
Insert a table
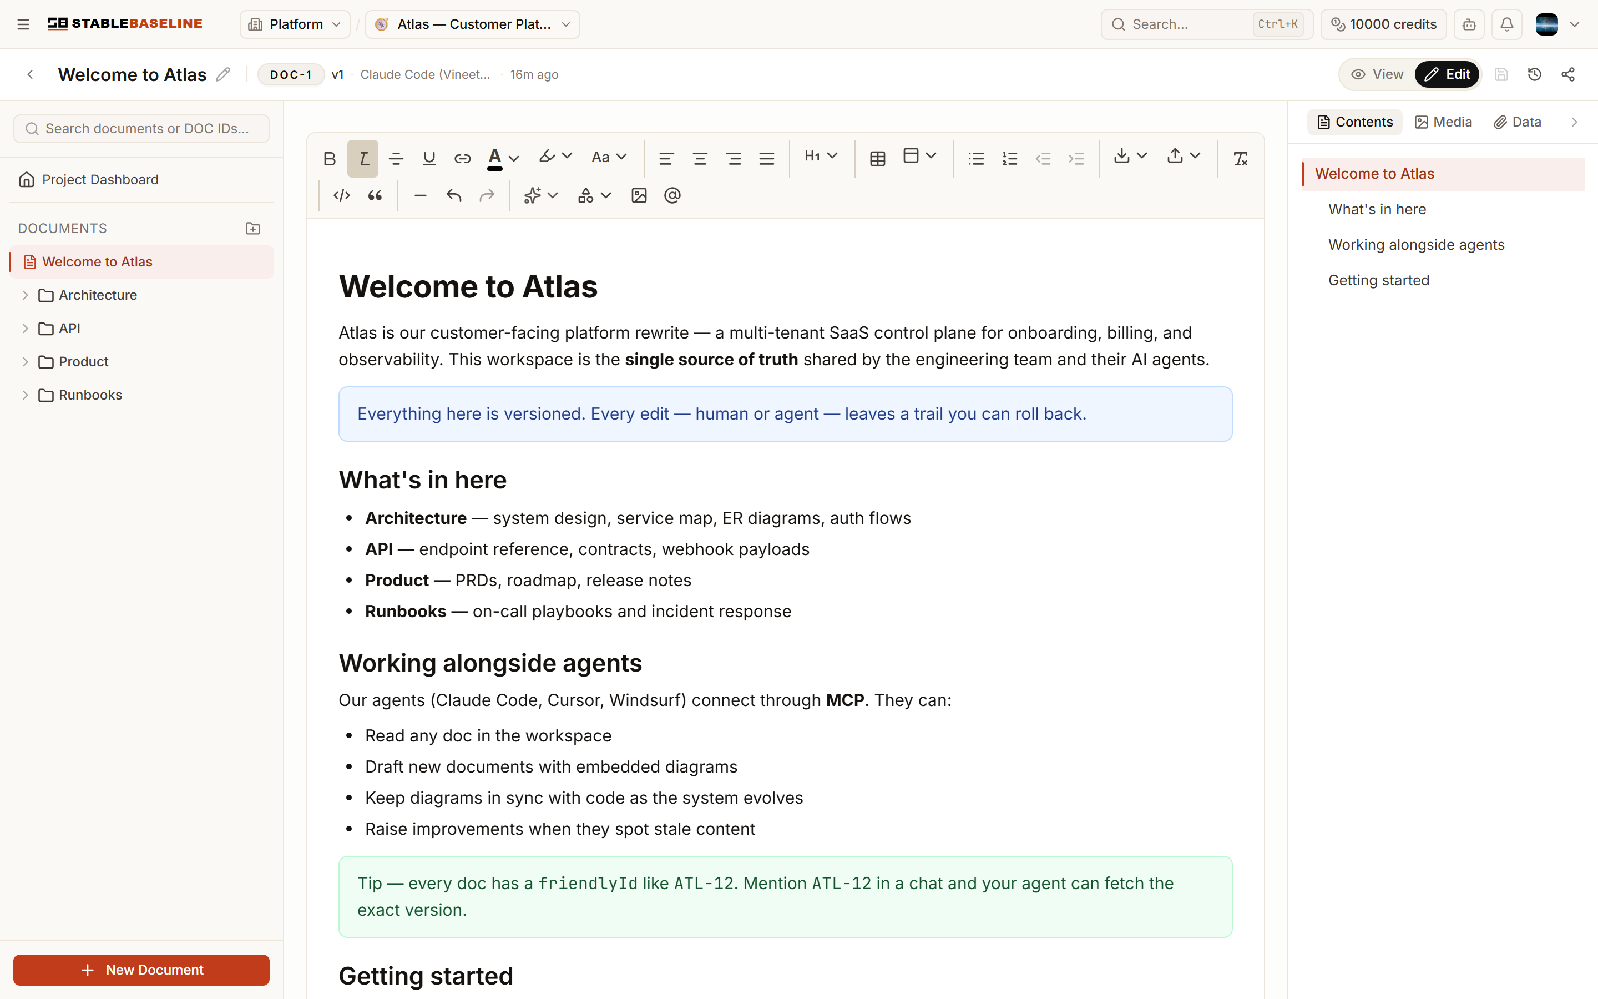pos(878,159)
